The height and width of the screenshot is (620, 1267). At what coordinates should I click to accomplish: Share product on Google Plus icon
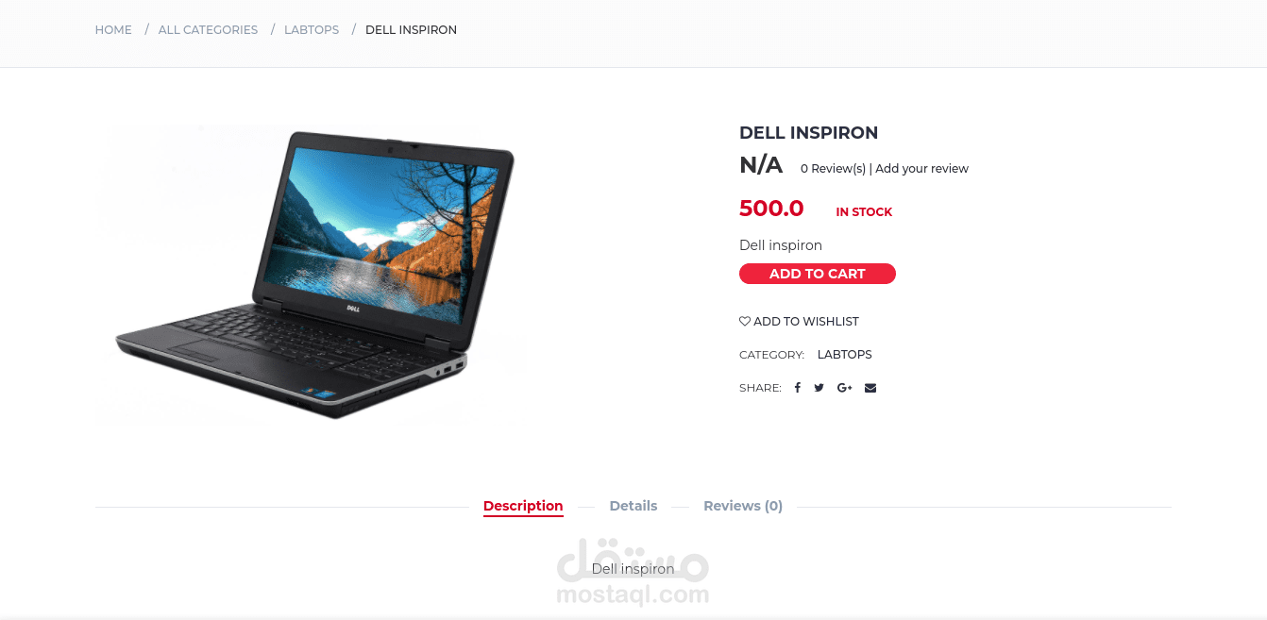(x=845, y=388)
